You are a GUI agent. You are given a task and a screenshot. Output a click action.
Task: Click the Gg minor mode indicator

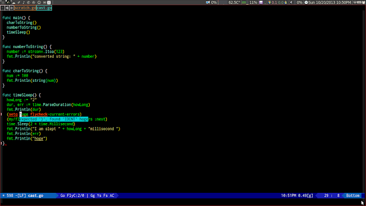(x=93, y=196)
